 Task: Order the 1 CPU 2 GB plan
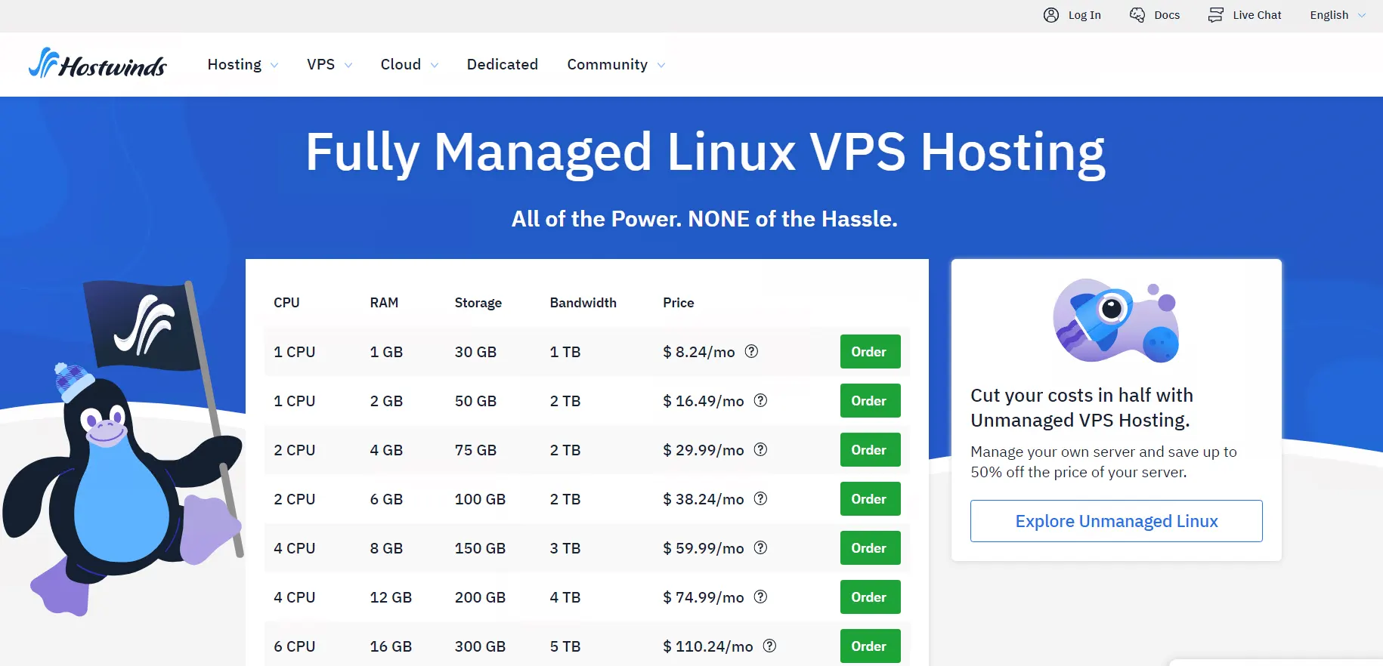[x=870, y=400]
